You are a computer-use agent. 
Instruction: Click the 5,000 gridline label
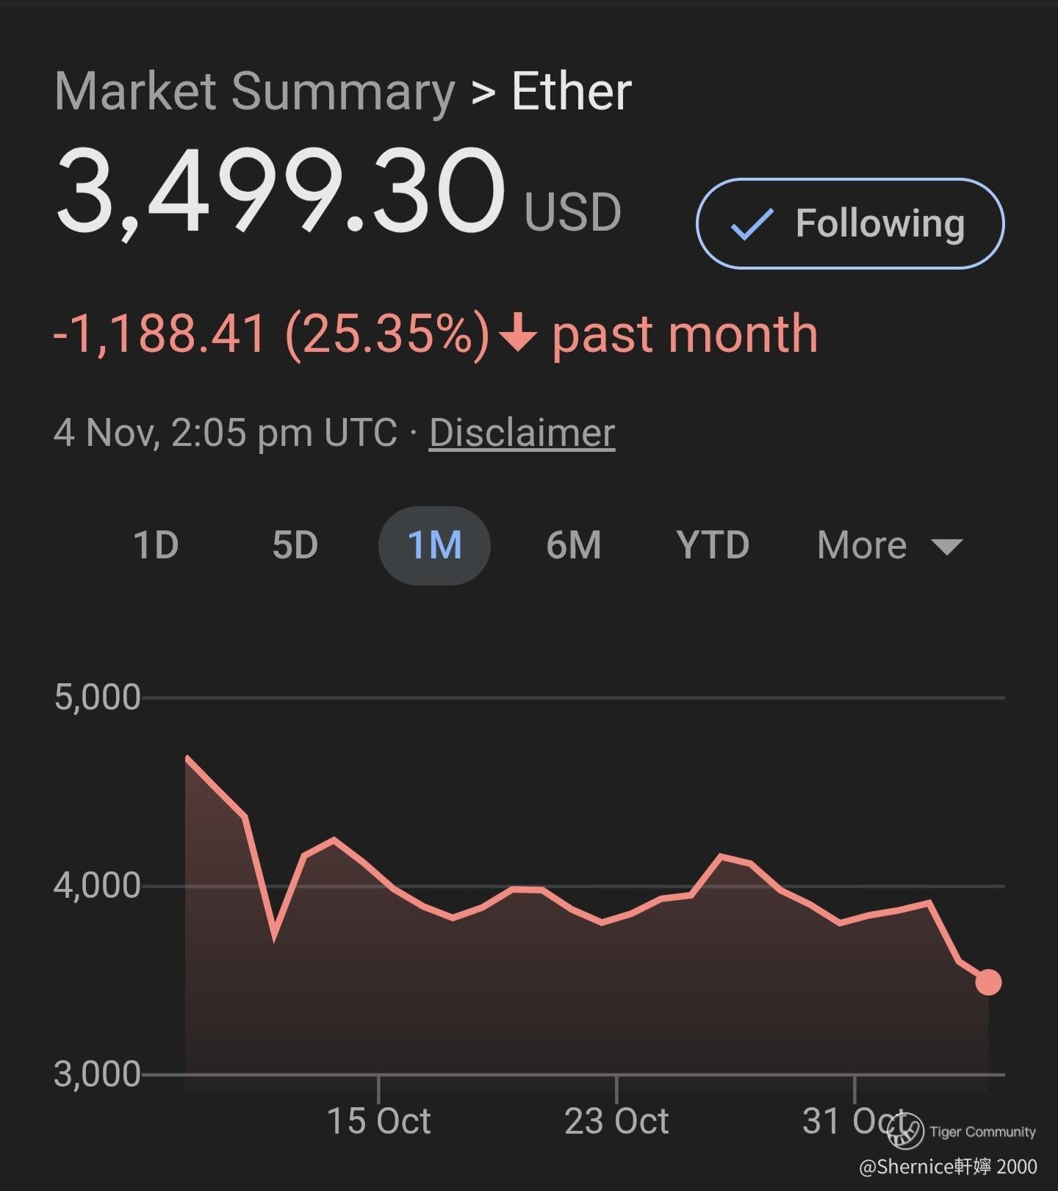tap(97, 697)
